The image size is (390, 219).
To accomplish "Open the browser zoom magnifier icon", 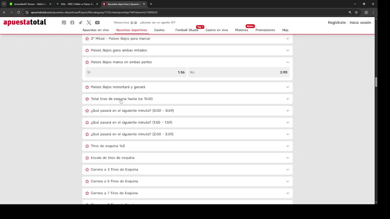I will point(350,12).
